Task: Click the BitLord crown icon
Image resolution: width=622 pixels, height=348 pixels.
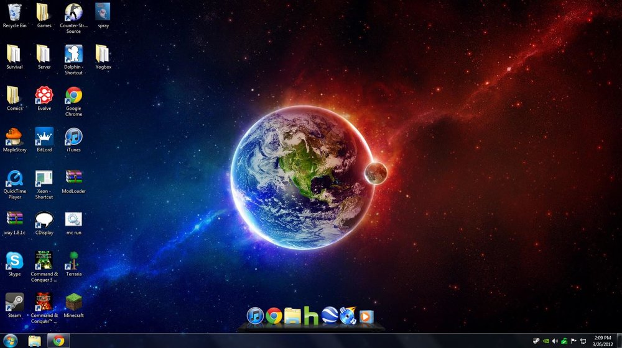Action: pyautogui.click(x=44, y=137)
